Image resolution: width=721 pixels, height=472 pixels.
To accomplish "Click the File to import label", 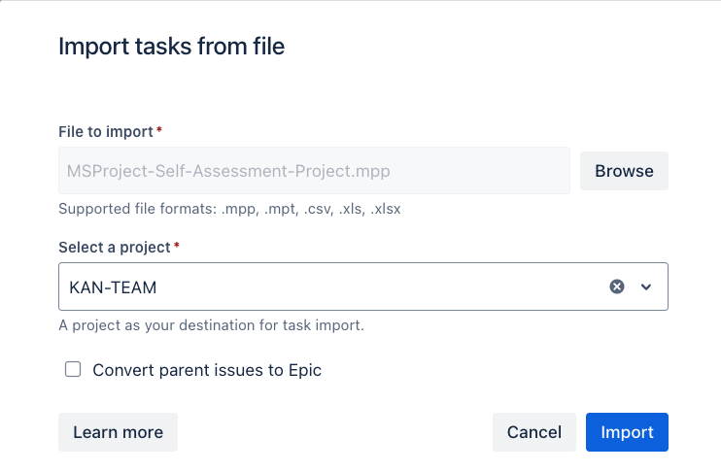I will (x=106, y=132).
